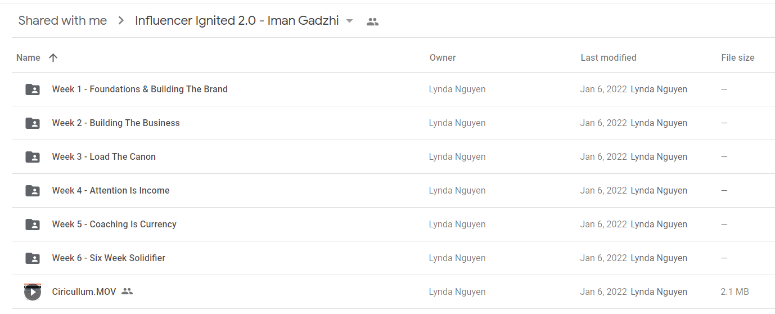Click the shared icon next to Ciricullum.MOV
775x314 pixels.
tap(127, 291)
